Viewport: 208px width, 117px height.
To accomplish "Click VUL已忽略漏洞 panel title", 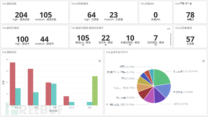I will [184, 28].
